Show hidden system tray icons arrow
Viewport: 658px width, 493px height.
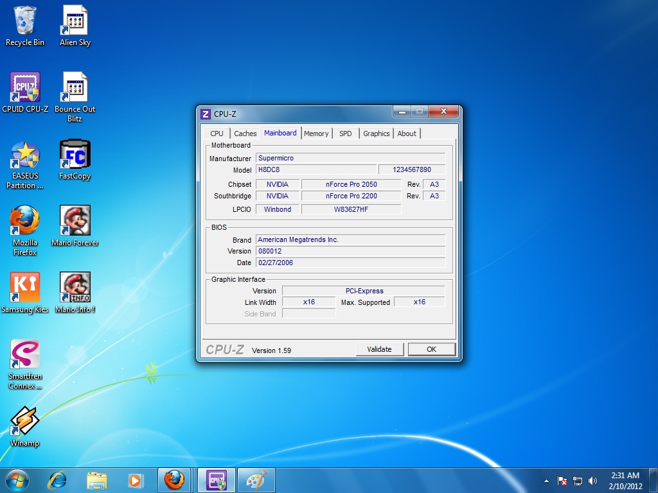coord(546,481)
